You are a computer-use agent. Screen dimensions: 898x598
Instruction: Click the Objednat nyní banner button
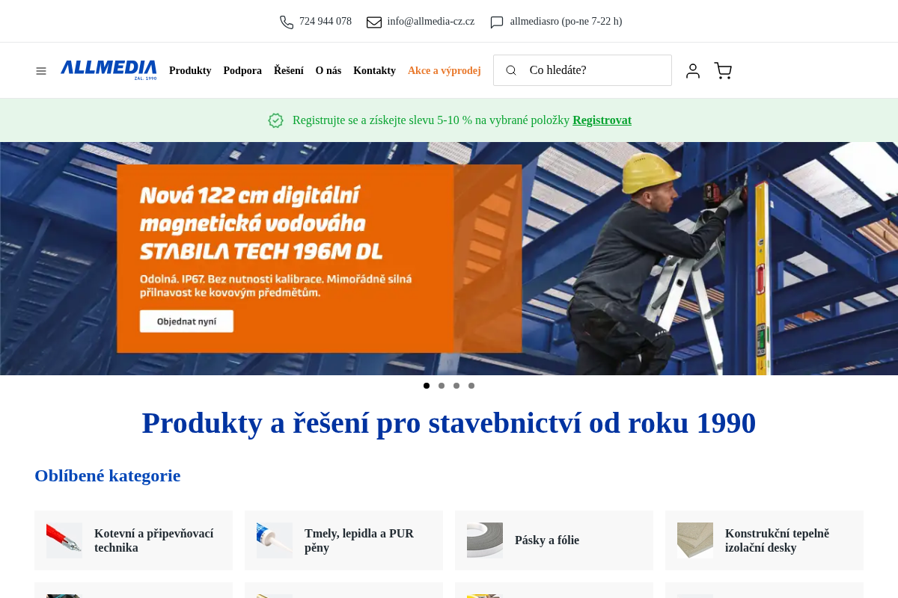[186, 321]
